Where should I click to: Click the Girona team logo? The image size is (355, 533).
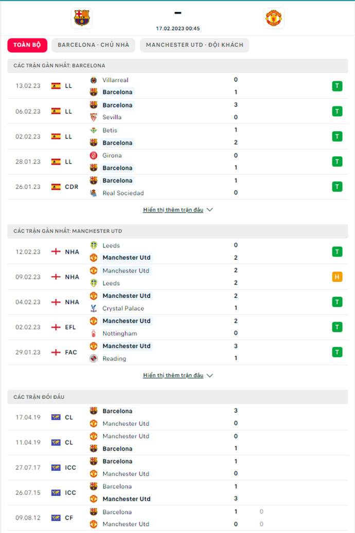pyautogui.click(x=94, y=155)
